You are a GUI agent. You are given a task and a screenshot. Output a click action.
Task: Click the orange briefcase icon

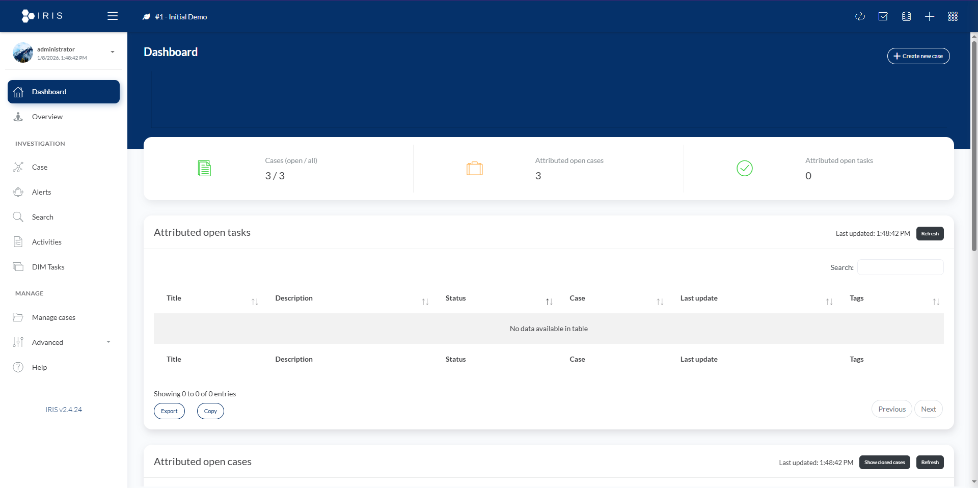click(x=474, y=168)
